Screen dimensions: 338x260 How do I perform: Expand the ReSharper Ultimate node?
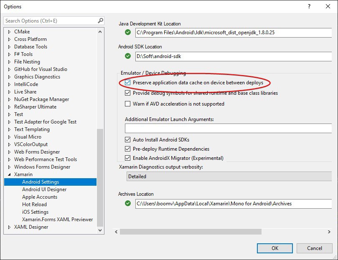pos(9,107)
